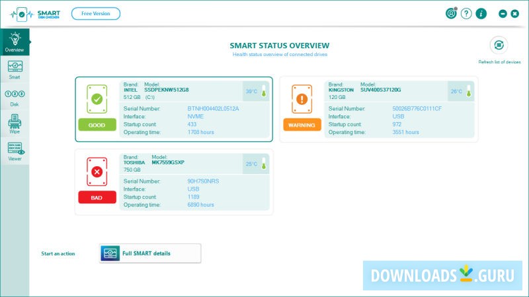Click the WARNING status badge
This screenshot has height=297, width=529.
302,125
